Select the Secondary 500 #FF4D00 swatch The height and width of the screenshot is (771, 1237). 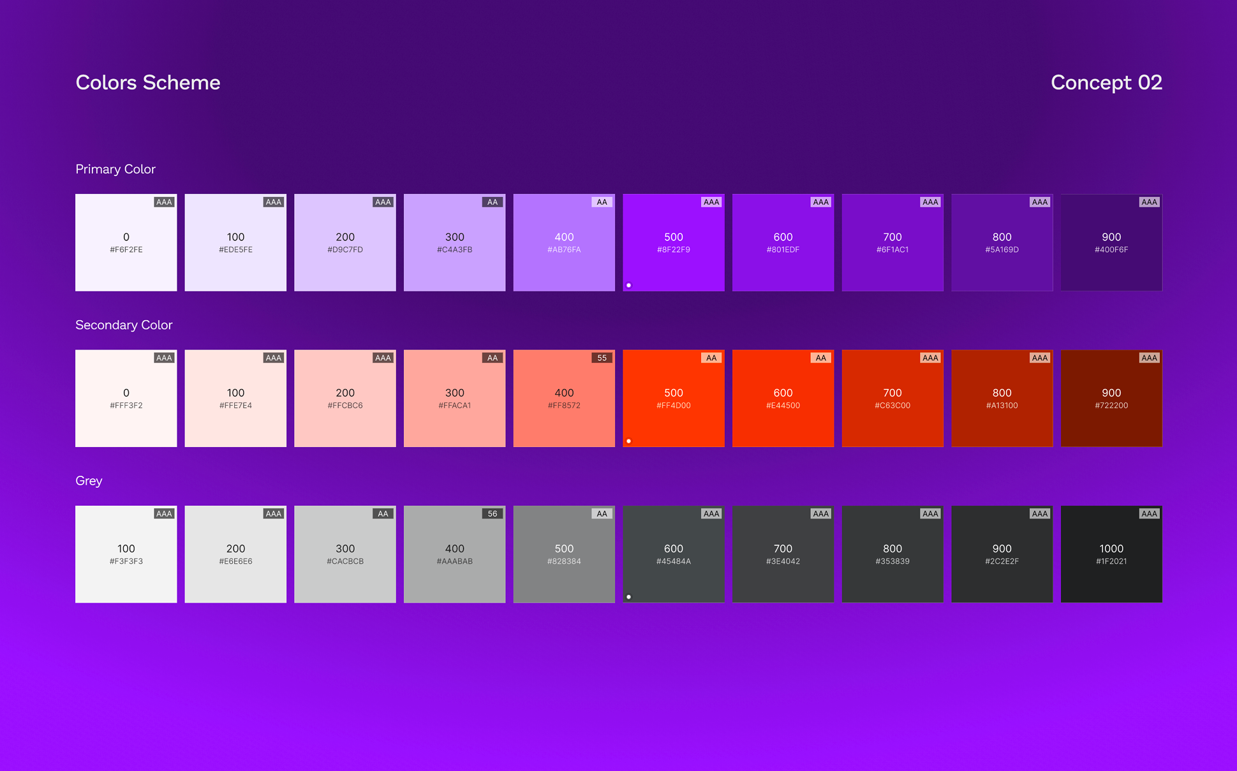coord(673,399)
